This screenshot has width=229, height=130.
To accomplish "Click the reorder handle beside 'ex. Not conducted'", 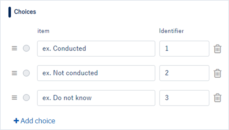I will coord(14,73).
